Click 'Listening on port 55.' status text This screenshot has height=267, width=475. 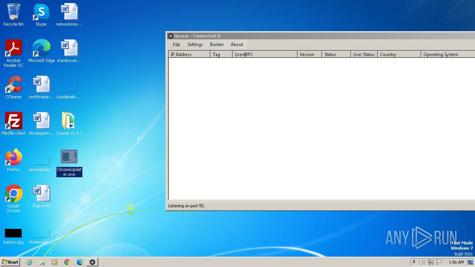pyautogui.click(x=186, y=206)
